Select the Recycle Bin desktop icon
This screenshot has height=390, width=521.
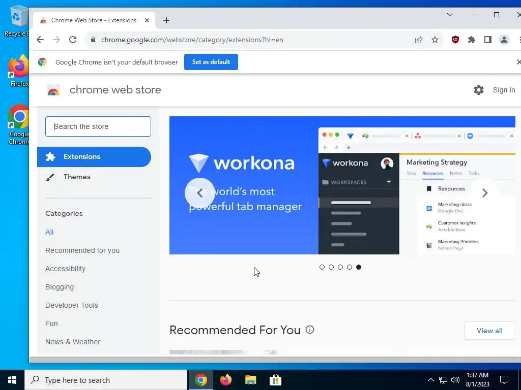[16, 21]
